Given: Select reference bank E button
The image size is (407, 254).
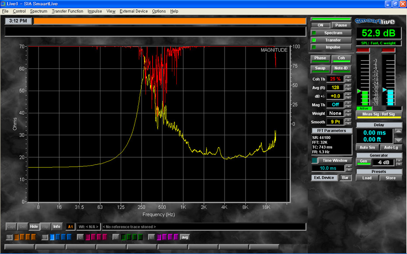Looking at the screenshot, I should coord(151,237).
